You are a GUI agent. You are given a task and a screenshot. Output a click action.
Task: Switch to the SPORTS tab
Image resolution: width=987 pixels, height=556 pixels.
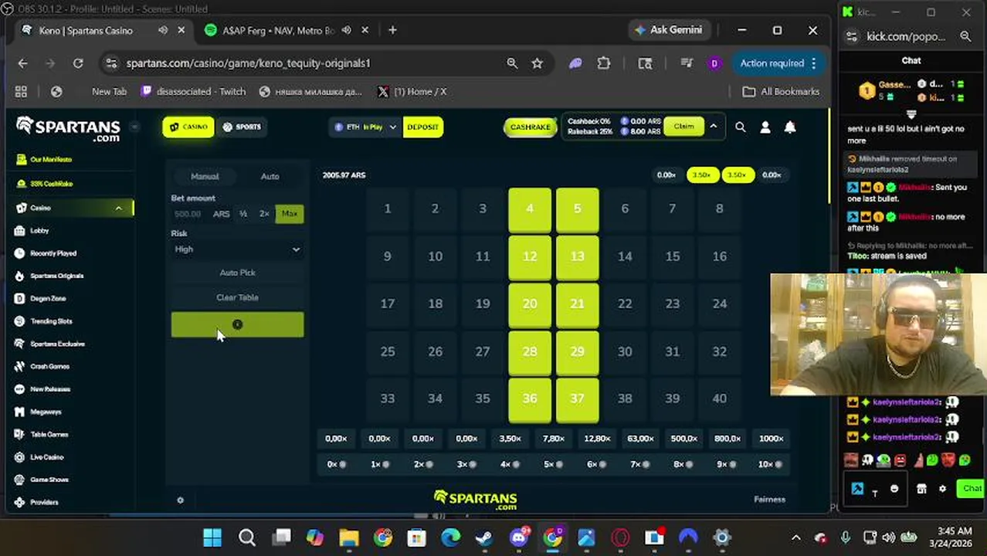[x=242, y=127]
